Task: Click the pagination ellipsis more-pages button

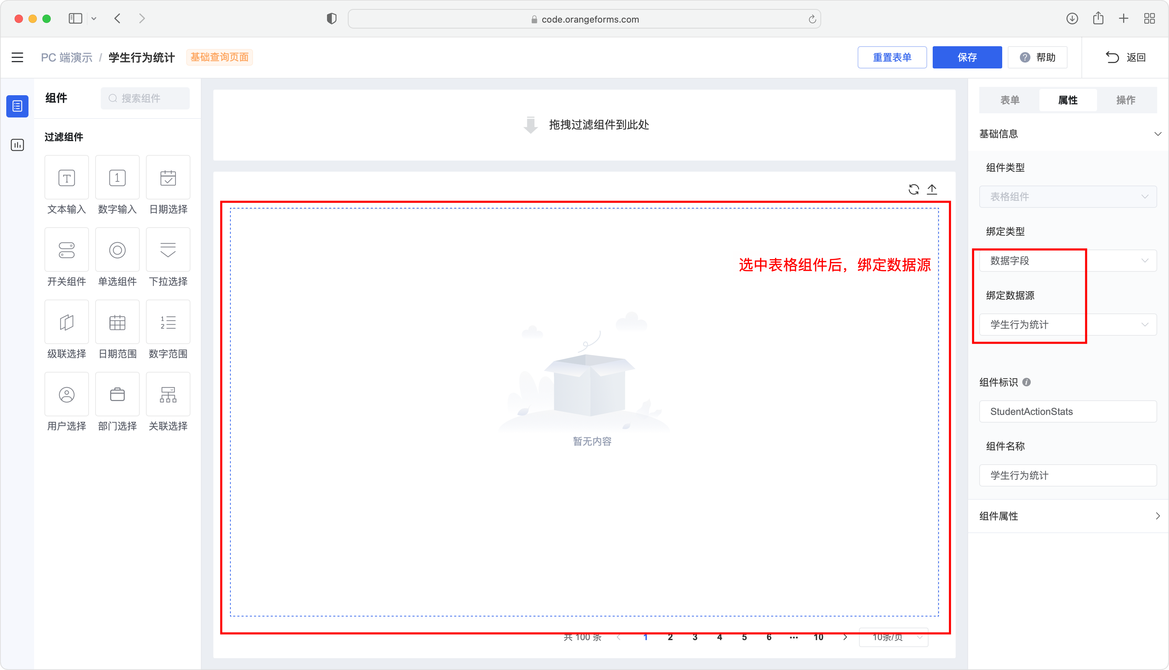Action: coord(794,637)
